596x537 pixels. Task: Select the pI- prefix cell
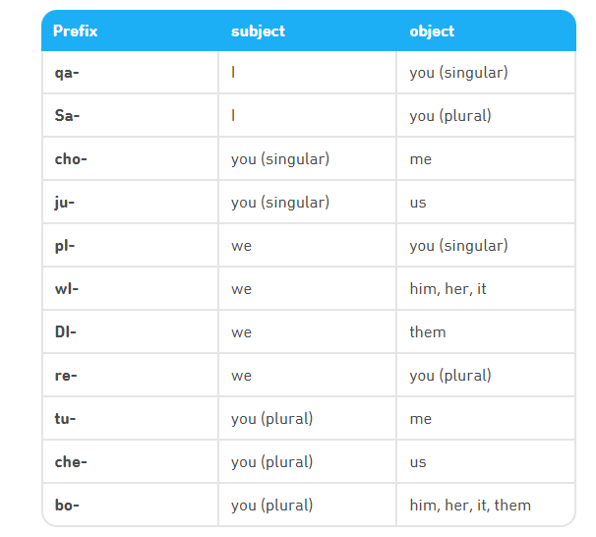click(x=131, y=246)
